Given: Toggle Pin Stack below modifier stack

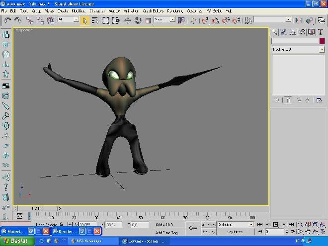Looking at the screenshot, I should point(278,100).
